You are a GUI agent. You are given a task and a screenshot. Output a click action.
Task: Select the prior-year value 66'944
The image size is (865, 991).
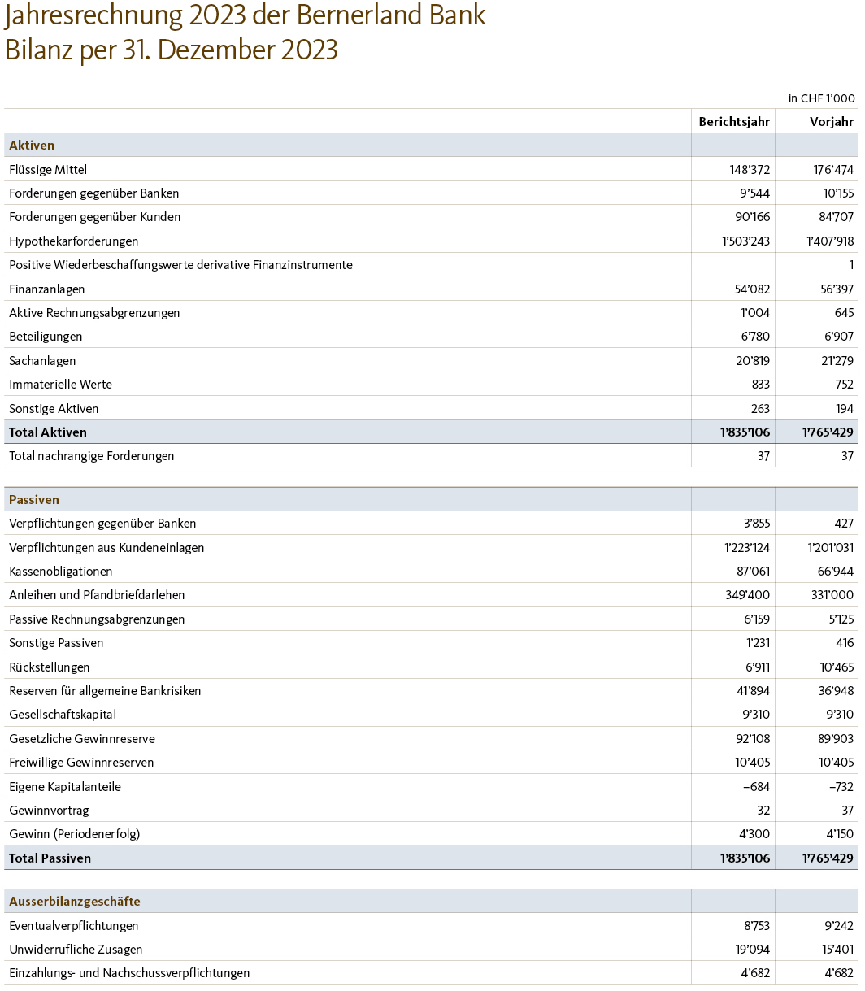(837, 572)
